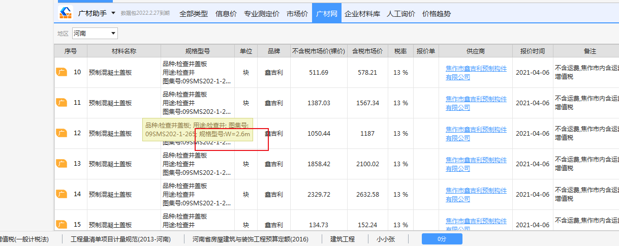The image size is (619, 246).
Task: Click the 报价时间 column header
Action: click(x=533, y=51)
